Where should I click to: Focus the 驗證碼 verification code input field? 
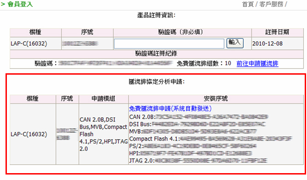(169, 44)
